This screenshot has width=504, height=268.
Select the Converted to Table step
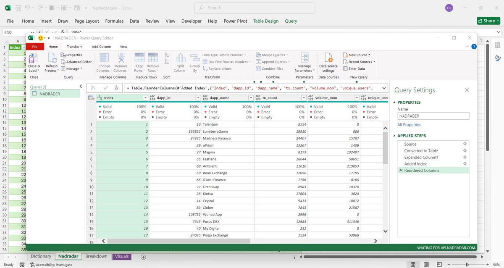[421, 151]
